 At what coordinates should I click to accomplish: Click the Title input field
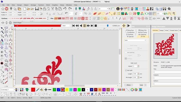[167, 72]
